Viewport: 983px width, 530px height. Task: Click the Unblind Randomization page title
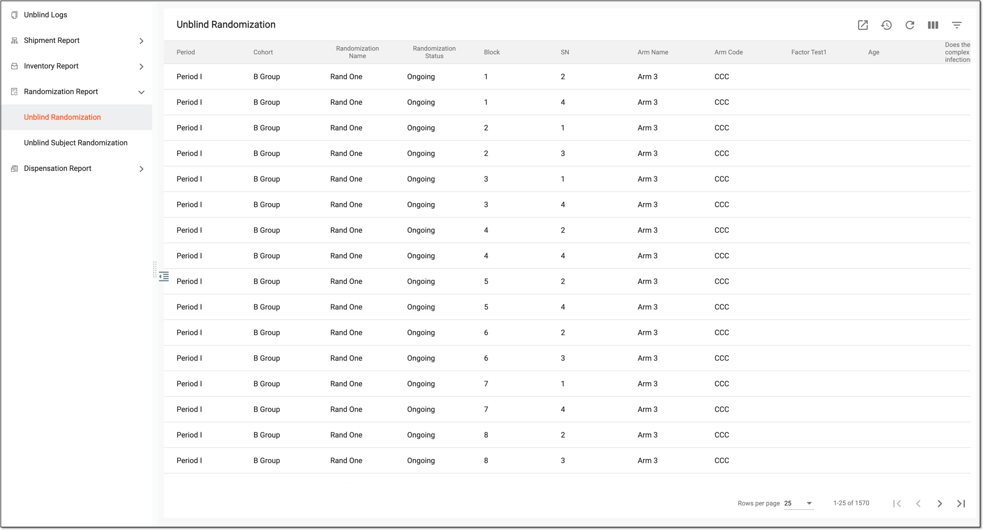click(x=226, y=24)
